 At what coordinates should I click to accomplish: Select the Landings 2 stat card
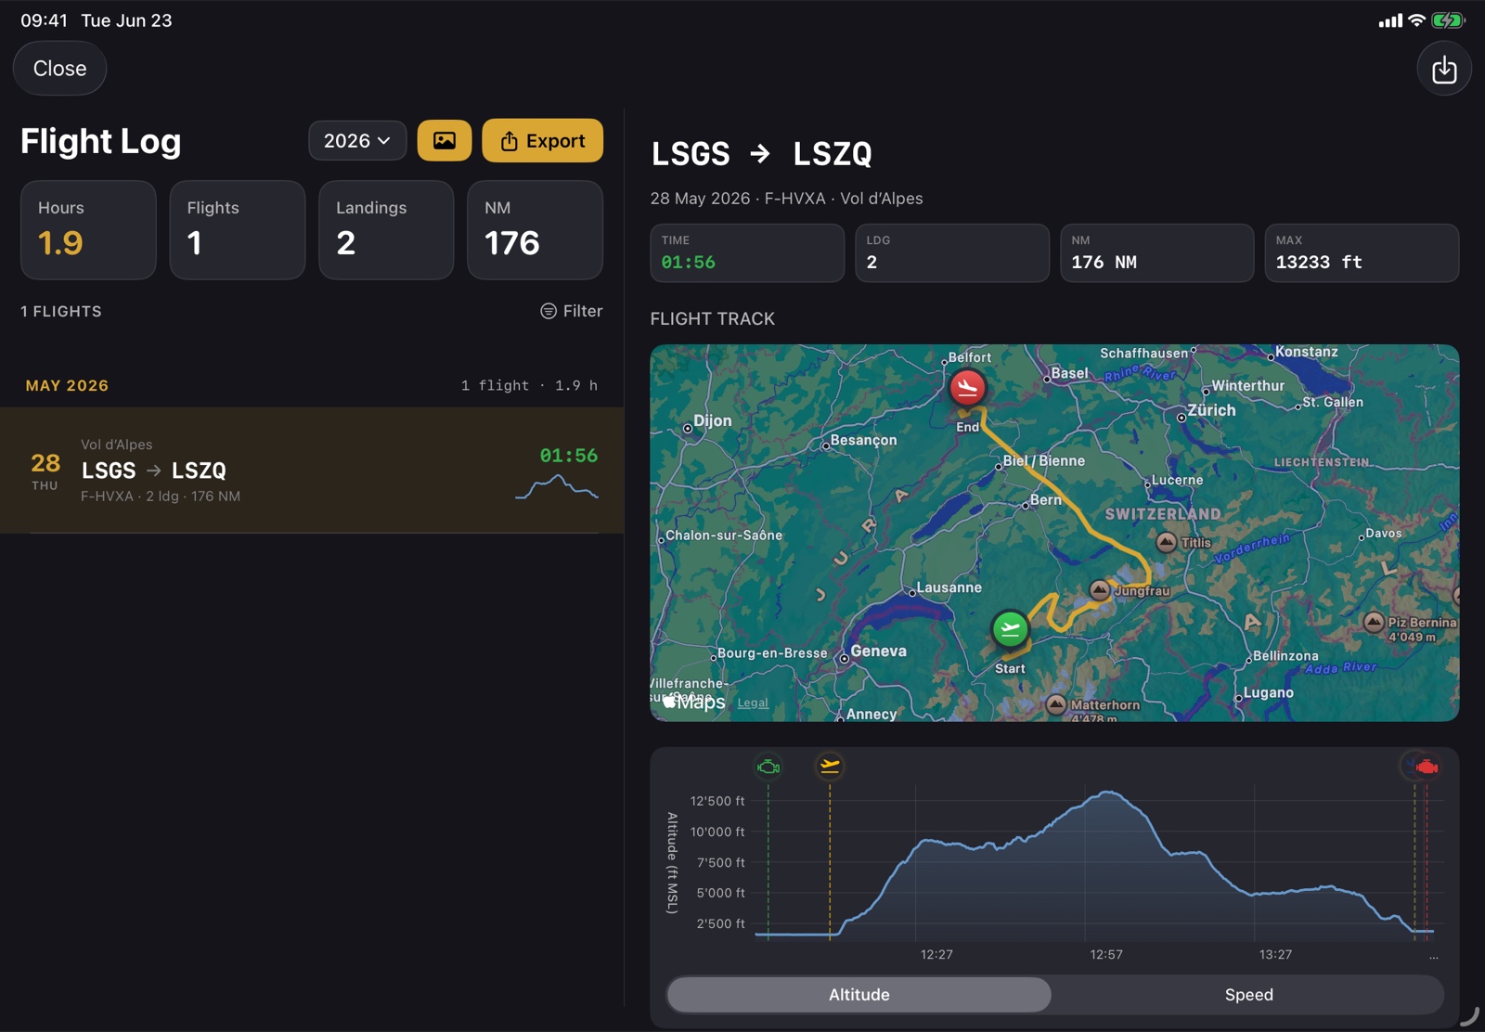click(x=386, y=230)
